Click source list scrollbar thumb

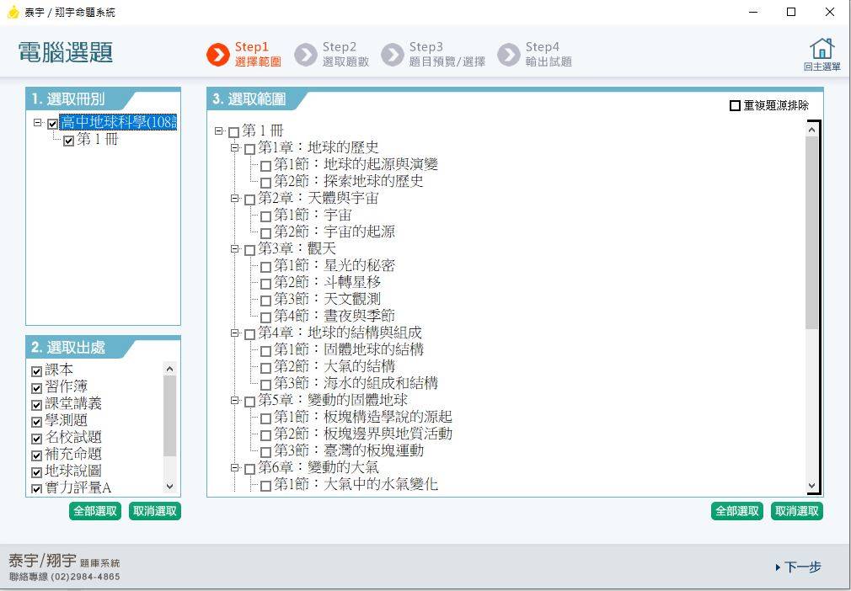coord(170,417)
